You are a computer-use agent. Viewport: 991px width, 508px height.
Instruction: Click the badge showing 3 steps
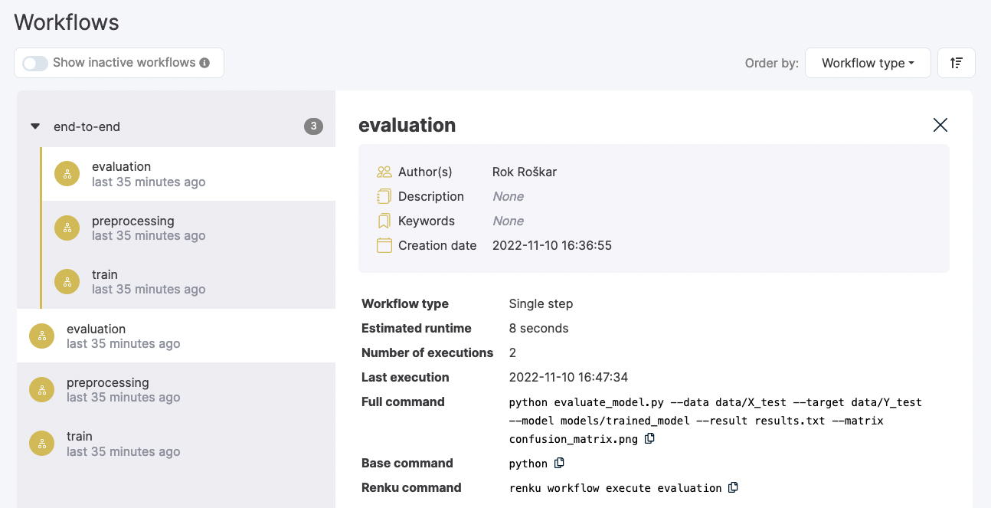(x=313, y=126)
